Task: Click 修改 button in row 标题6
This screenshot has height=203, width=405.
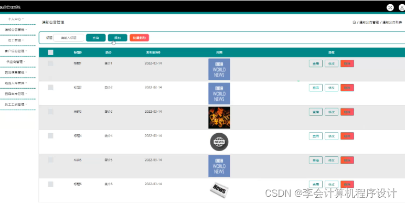Action: coord(332,185)
